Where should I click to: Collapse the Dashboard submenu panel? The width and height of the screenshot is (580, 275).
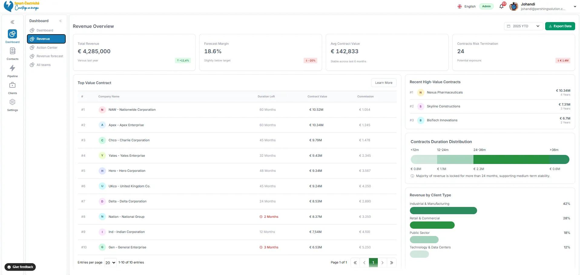coord(61,21)
